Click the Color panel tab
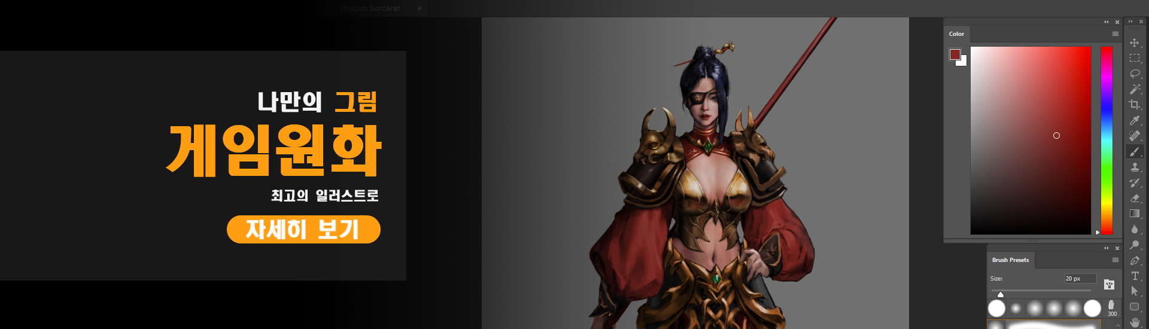The image size is (1149, 329). click(x=956, y=34)
